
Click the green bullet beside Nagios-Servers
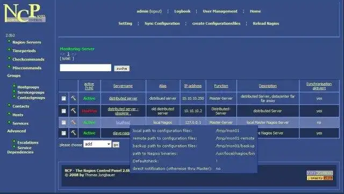pyautogui.click(x=9, y=41)
